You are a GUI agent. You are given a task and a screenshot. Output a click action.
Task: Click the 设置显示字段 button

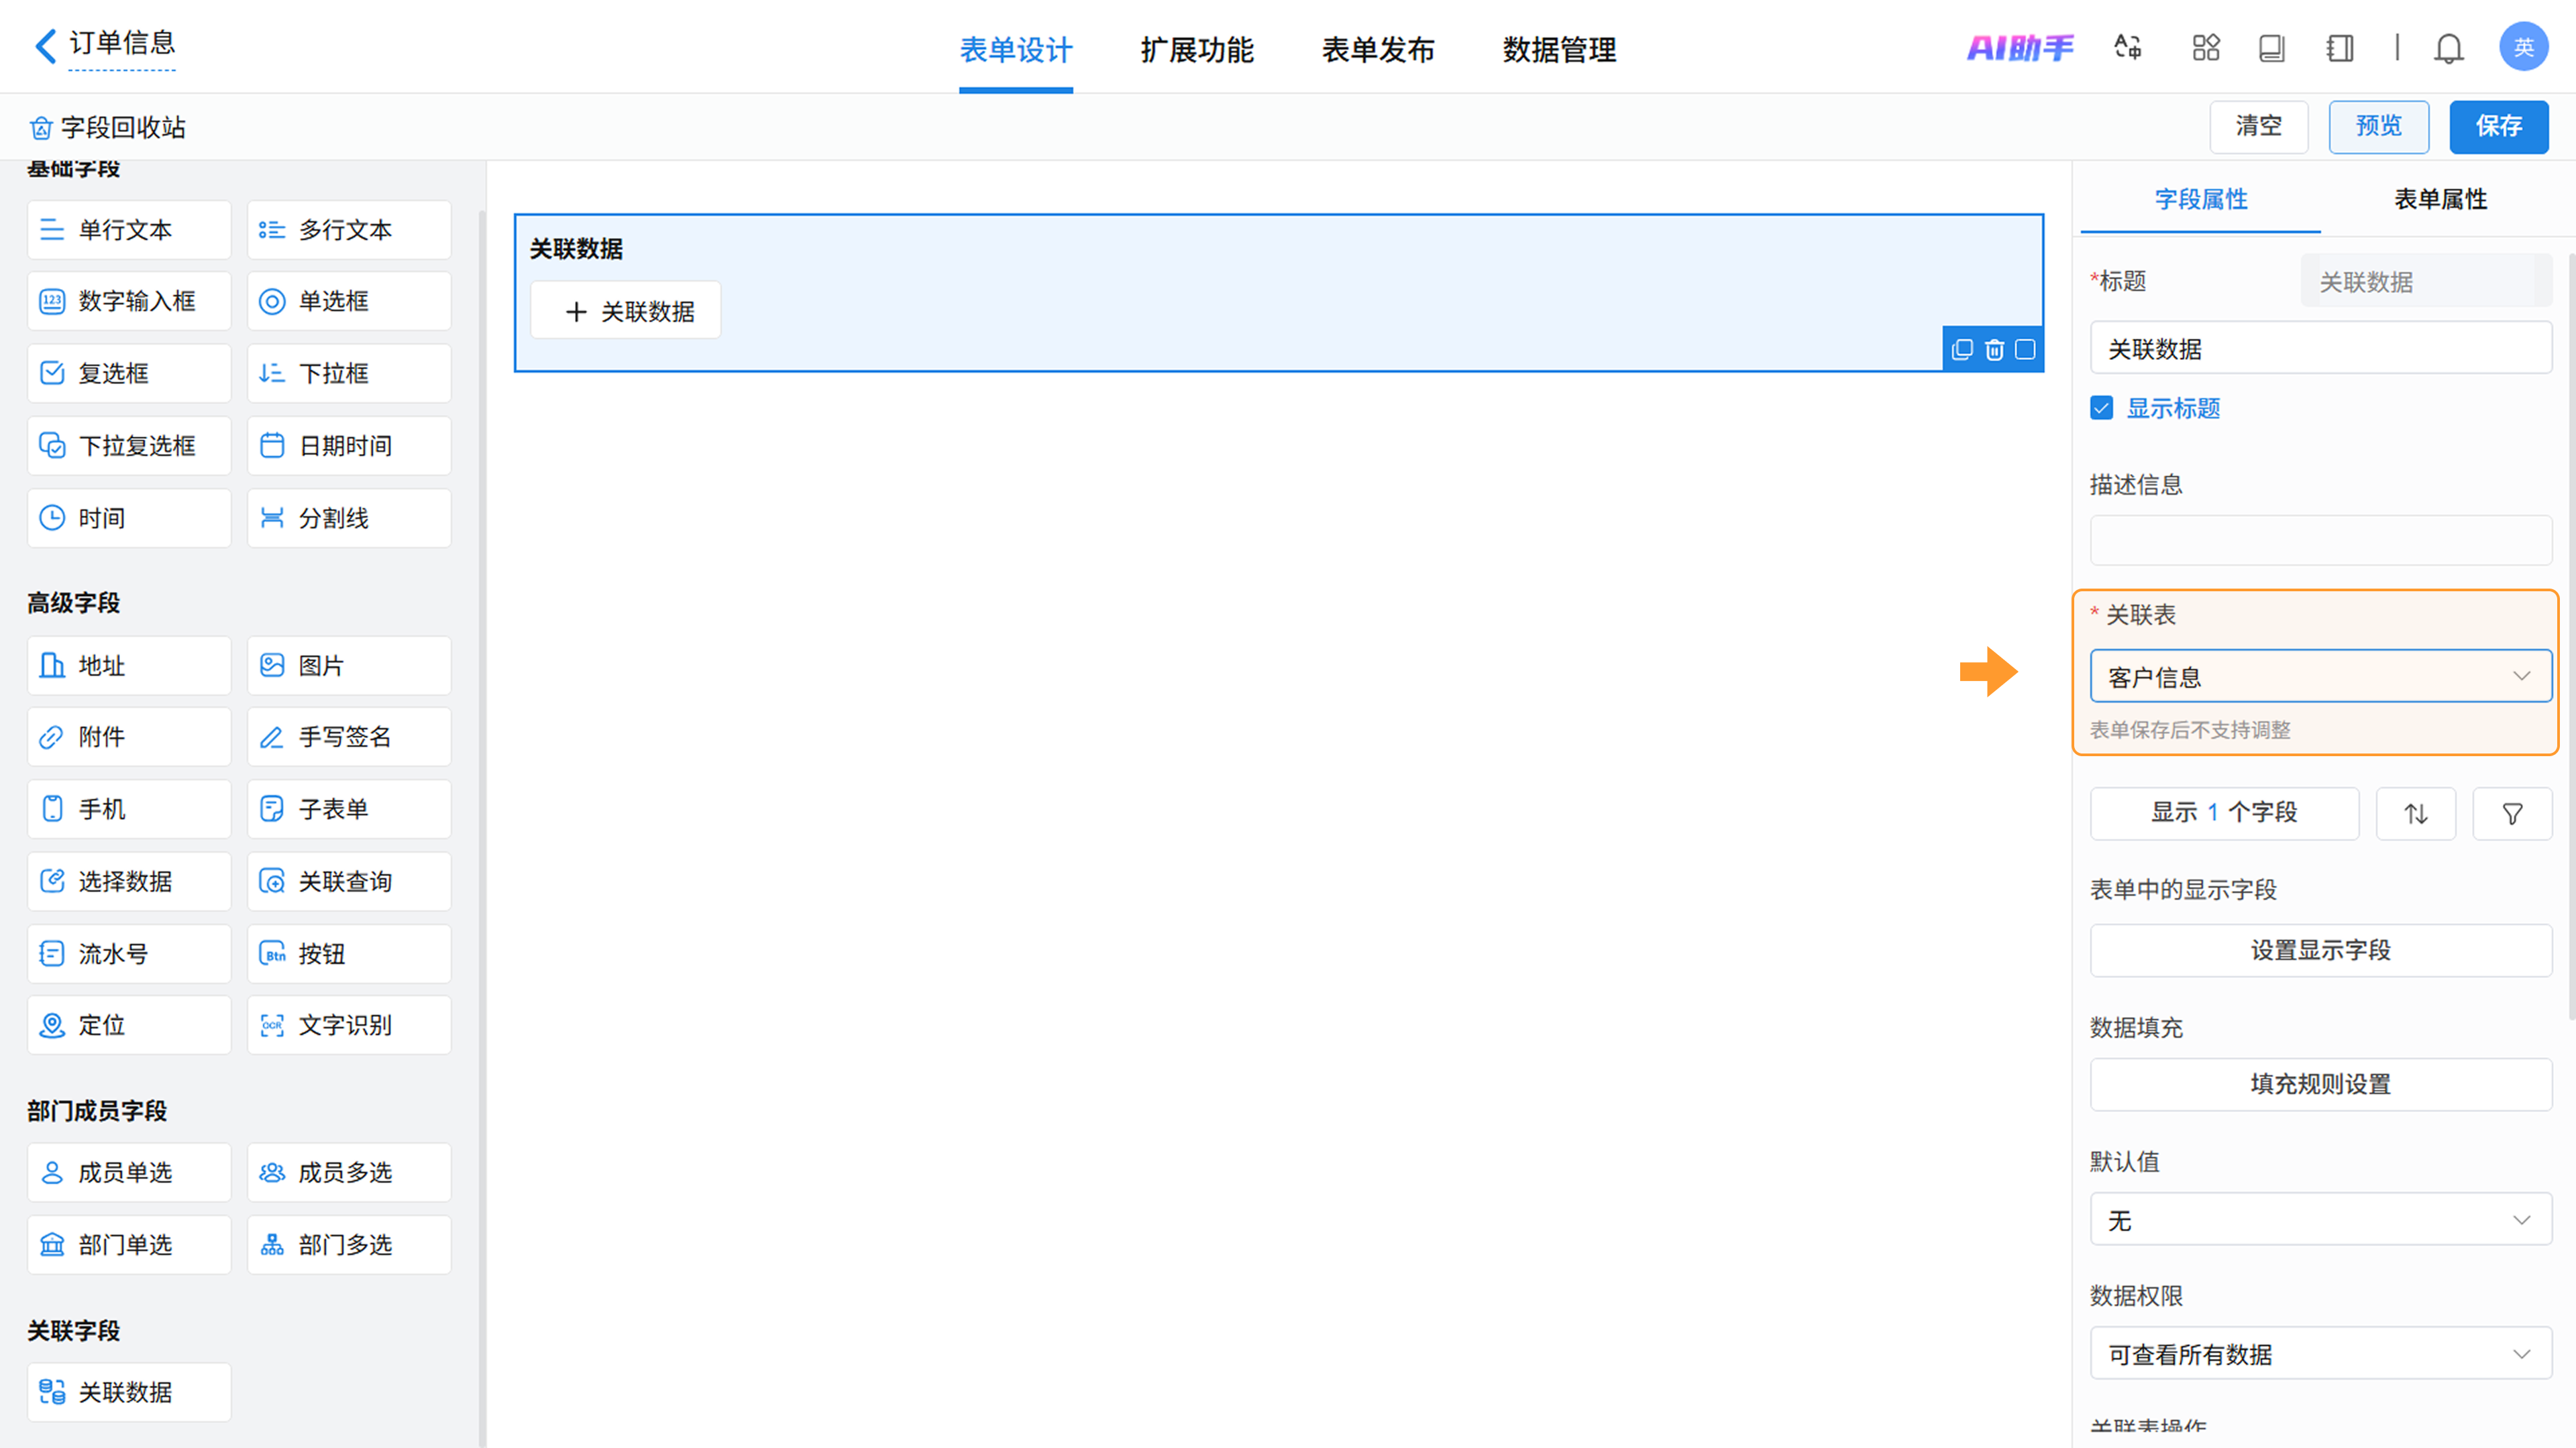click(2320, 951)
